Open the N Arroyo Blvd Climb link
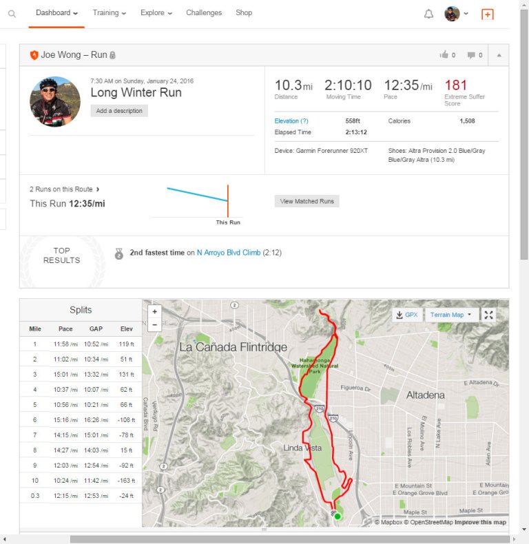 click(229, 253)
